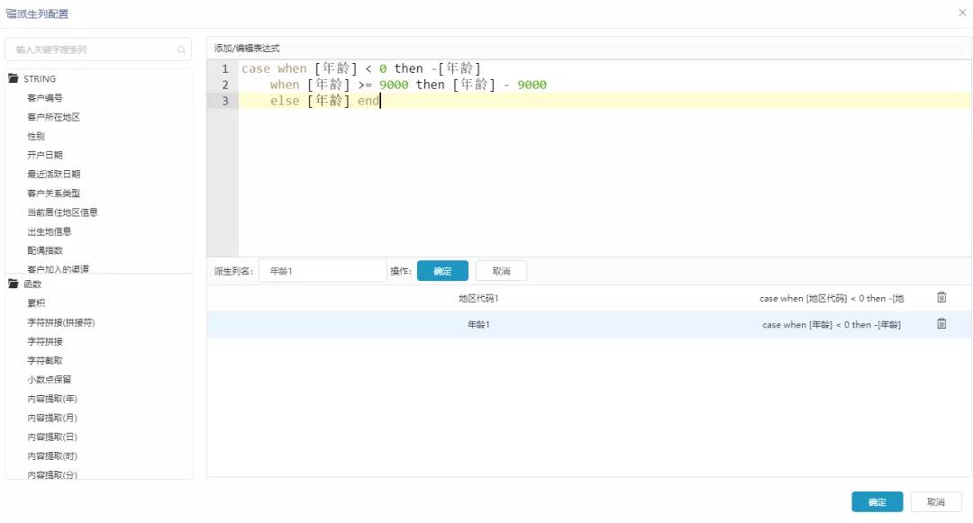This screenshot has width=973, height=523.
Task: Click the word 'end' on editor line 3
Action: (x=368, y=101)
